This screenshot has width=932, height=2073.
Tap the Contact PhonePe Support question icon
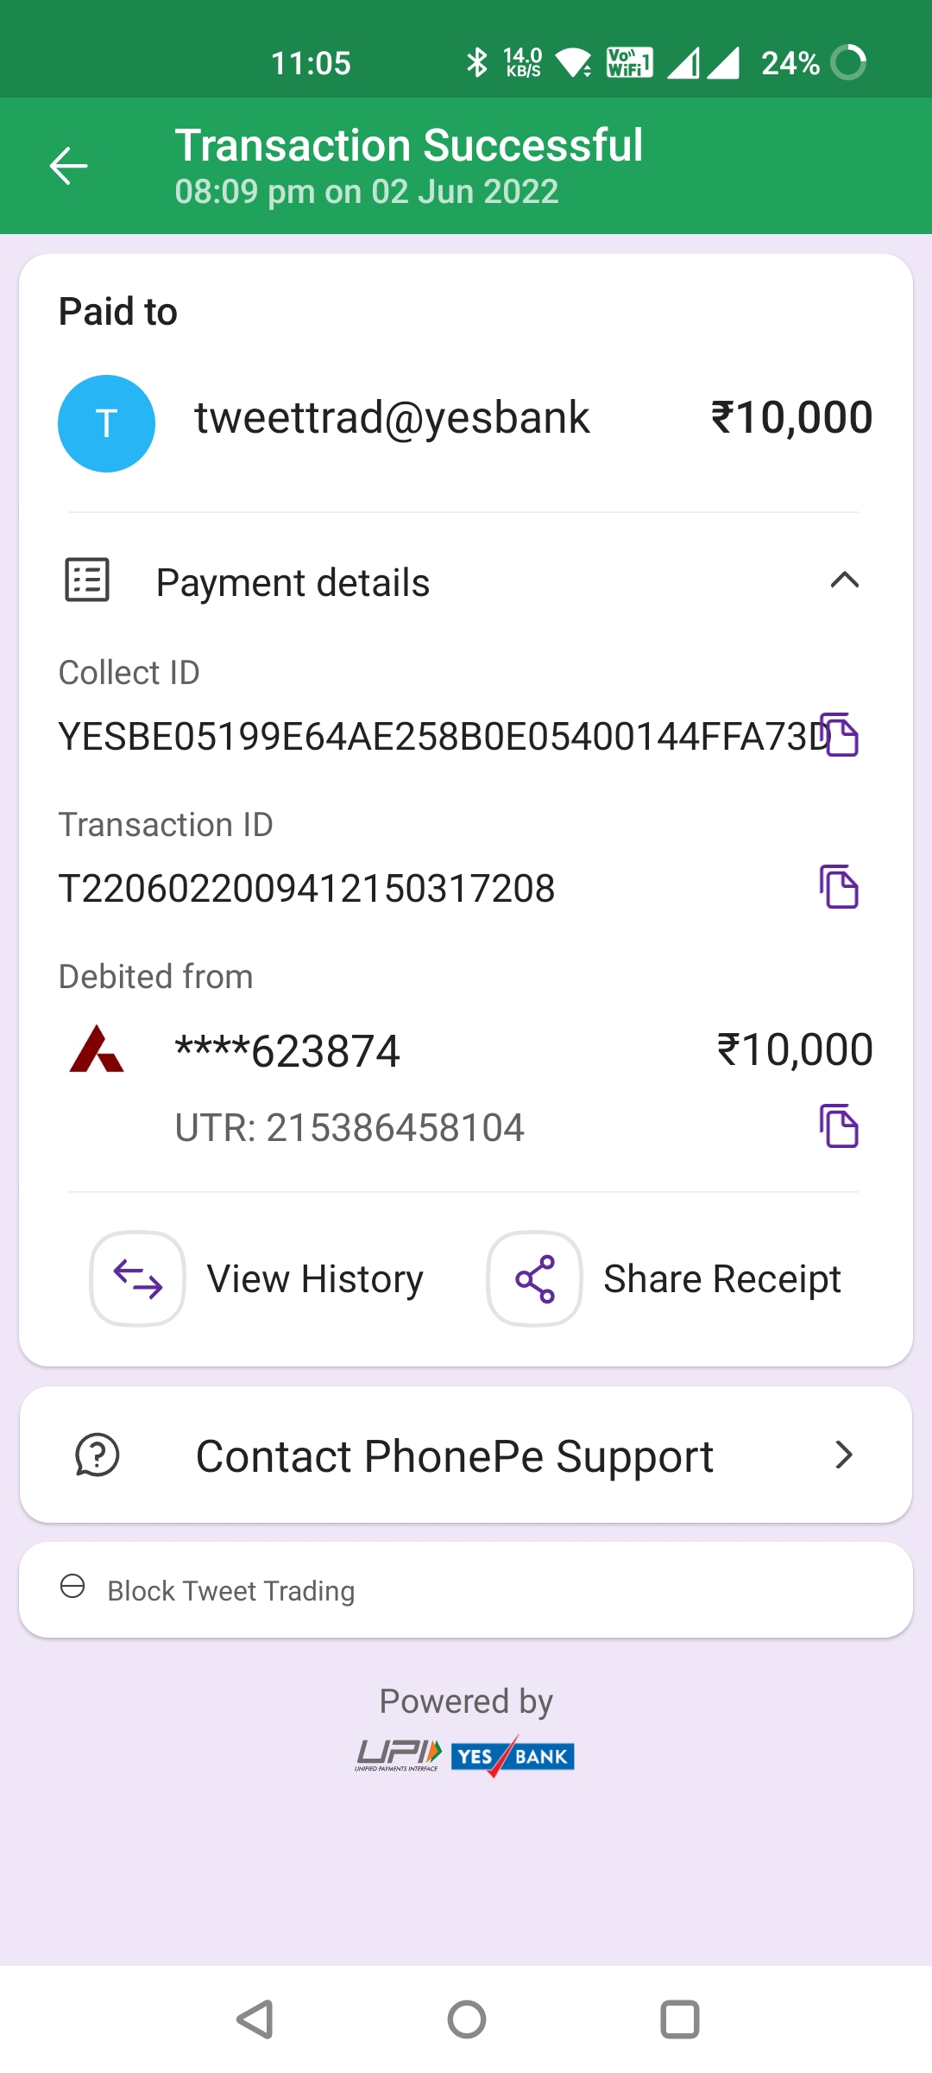[x=97, y=1455]
